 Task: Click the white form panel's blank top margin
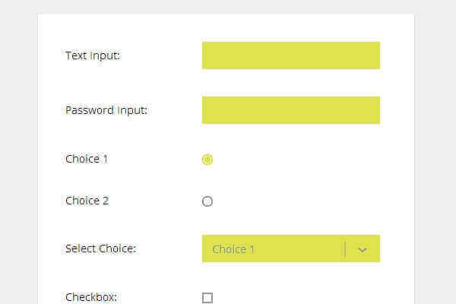(226, 26)
